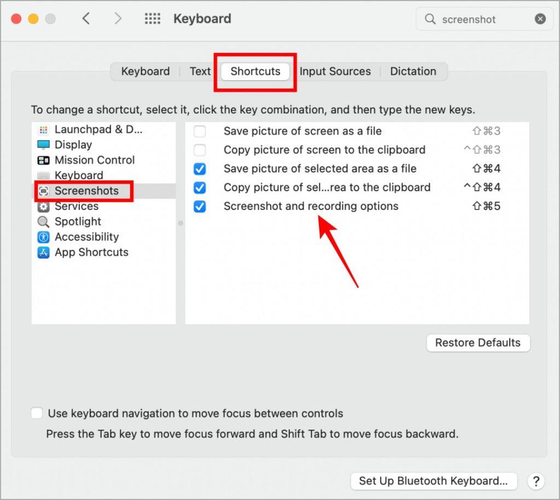This screenshot has width=560, height=500.
Task: Enable 'Save picture of screen as a file'
Action: click(x=200, y=131)
